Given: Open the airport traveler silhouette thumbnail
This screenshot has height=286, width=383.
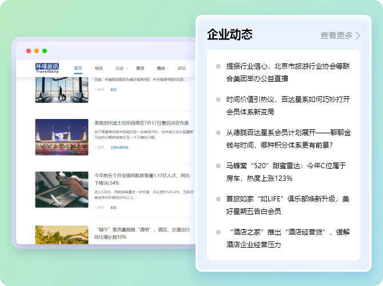Looking at the screenshot, I should pos(62,90).
